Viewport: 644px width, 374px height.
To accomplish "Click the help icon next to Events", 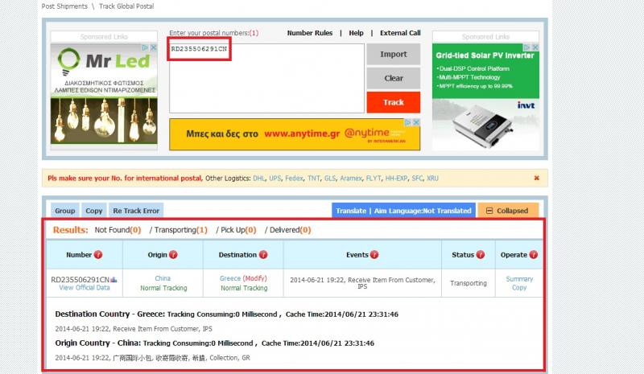I will click(374, 255).
